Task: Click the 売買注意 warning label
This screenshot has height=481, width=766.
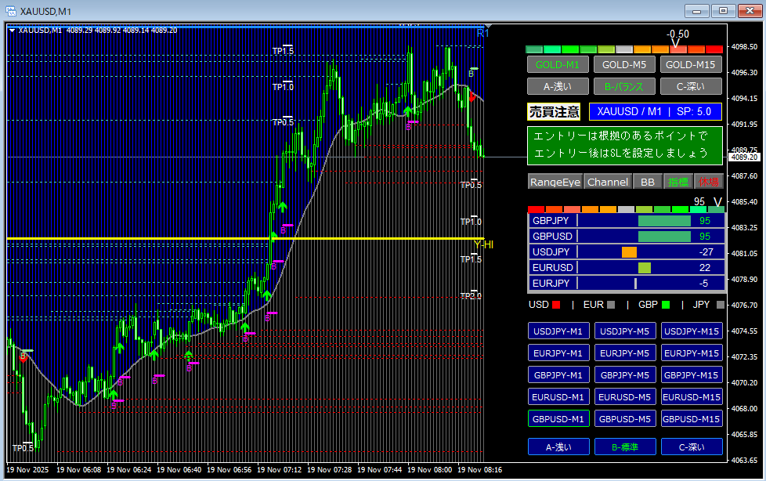Action: coord(554,112)
